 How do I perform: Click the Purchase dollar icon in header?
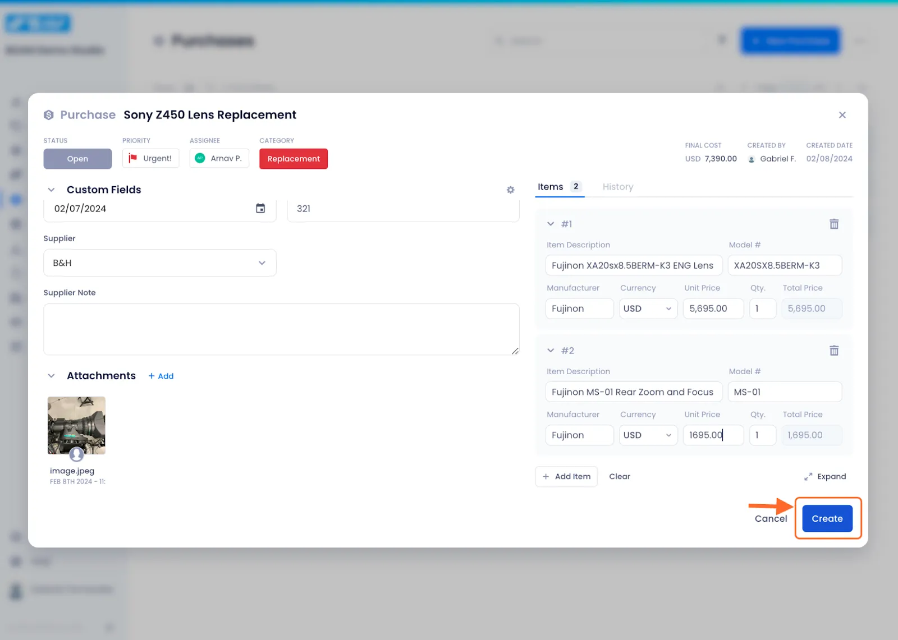point(49,115)
